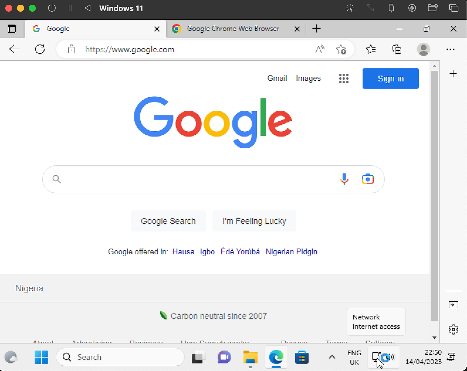Image resolution: width=467 pixels, height=371 pixels.
Task: Add this page to favorites
Action: pyautogui.click(x=341, y=49)
